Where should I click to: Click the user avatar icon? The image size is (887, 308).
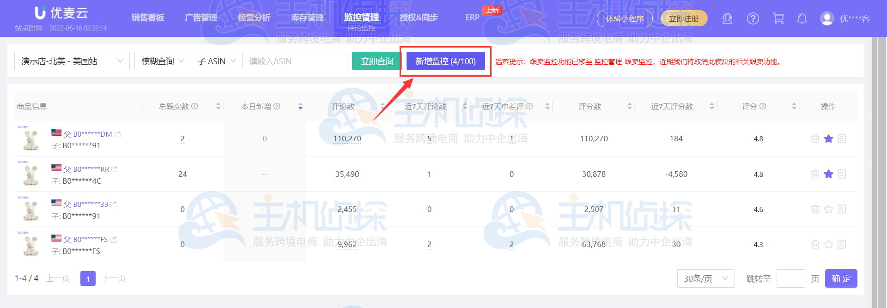pyautogui.click(x=827, y=18)
